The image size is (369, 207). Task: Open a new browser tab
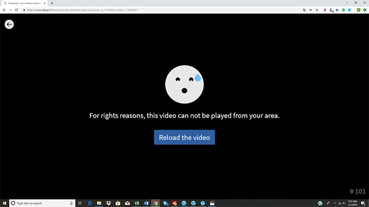[52, 3]
